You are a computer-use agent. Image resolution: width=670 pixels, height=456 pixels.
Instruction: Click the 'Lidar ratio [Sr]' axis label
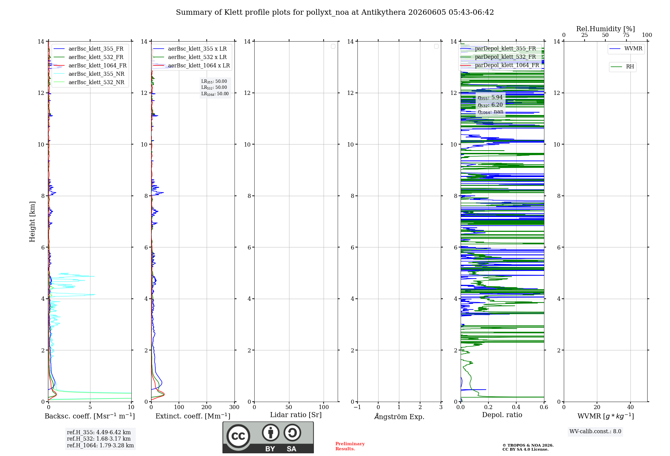[296, 415]
